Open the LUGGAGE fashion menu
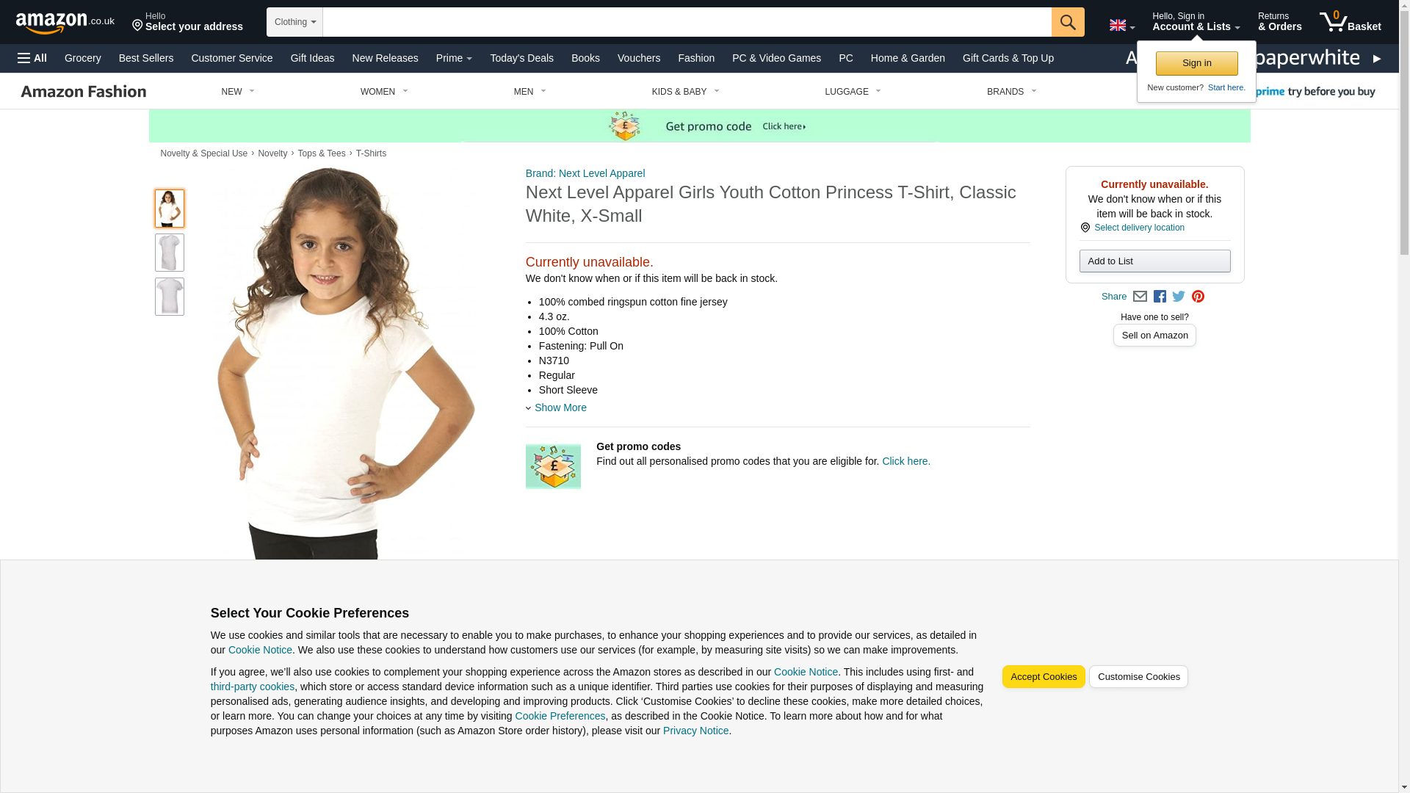The width and height of the screenshot is (1410, 793). [x=853, y=92]
